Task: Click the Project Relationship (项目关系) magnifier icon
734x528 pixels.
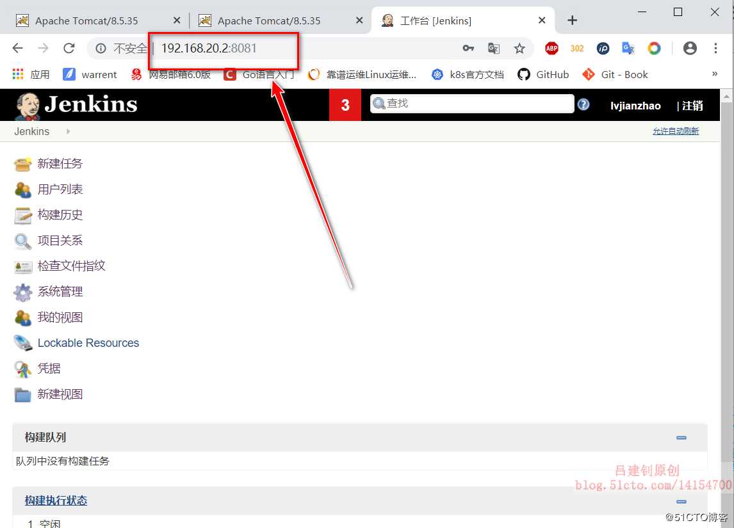Action: pyautogui.click(x=22, y=241)
